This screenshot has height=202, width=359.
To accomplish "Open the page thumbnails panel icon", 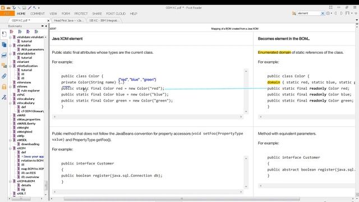I will pyautogui.click(x=4, y=45).
